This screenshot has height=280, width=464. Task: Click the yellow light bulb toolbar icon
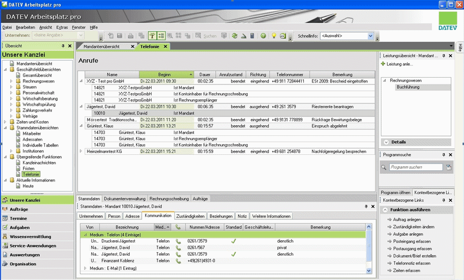pos(274,36)
